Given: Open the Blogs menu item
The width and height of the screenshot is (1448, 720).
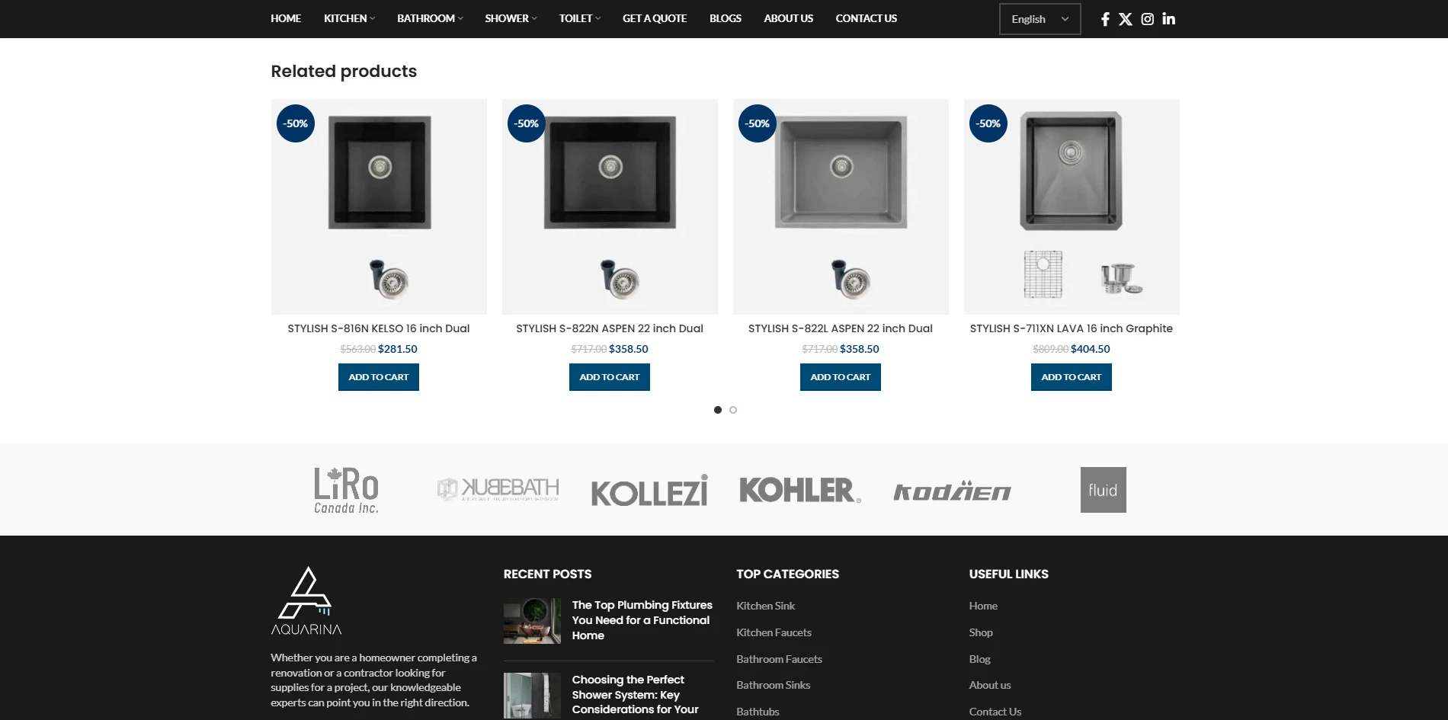Looking at the screenshot, I should [725, 18].
